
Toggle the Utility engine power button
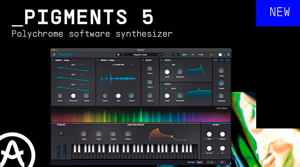pyautogui.click(x=143, y=60)
